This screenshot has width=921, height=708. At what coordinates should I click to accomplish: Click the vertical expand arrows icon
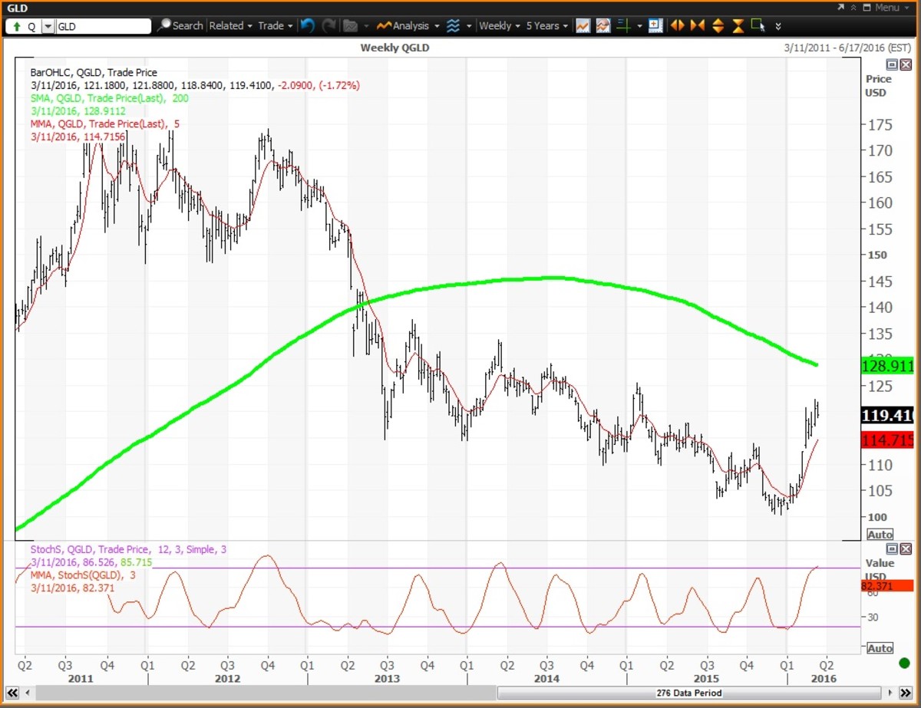click(x=718, y=25)
